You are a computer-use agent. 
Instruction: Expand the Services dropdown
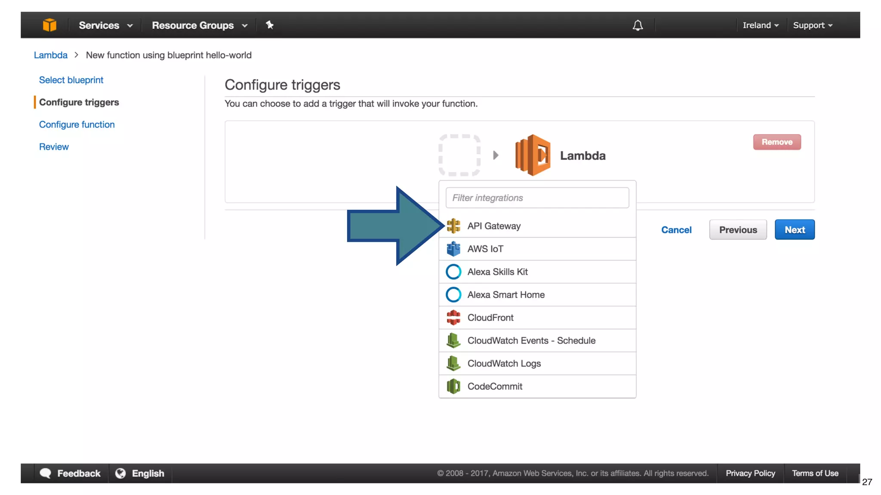pos(105,25)
